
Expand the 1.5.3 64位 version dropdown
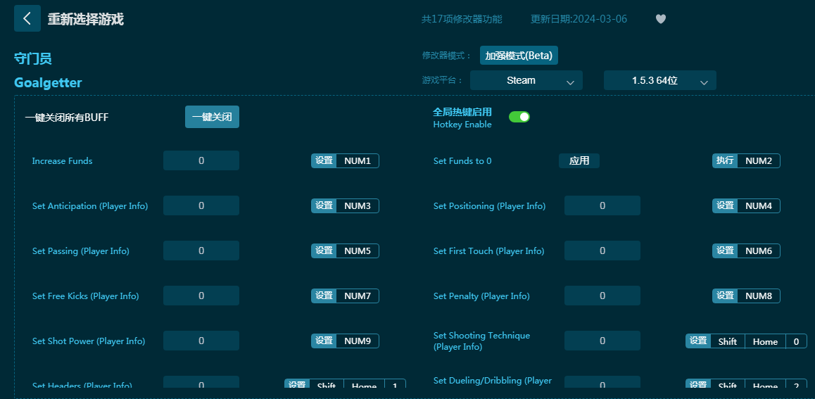click(x=659, y=81)
